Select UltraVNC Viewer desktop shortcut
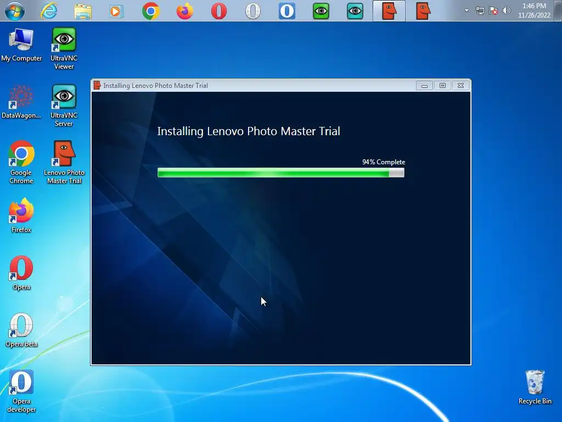This screenshot has height=422, width=562. point(64,48)
